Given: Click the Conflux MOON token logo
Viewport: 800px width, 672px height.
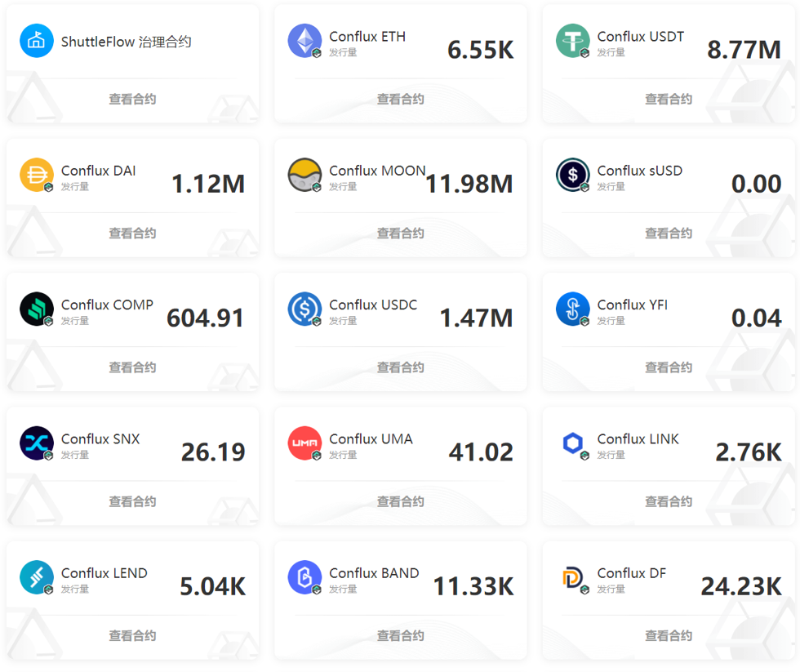Looking at the screenshot, I should (303, 175).
